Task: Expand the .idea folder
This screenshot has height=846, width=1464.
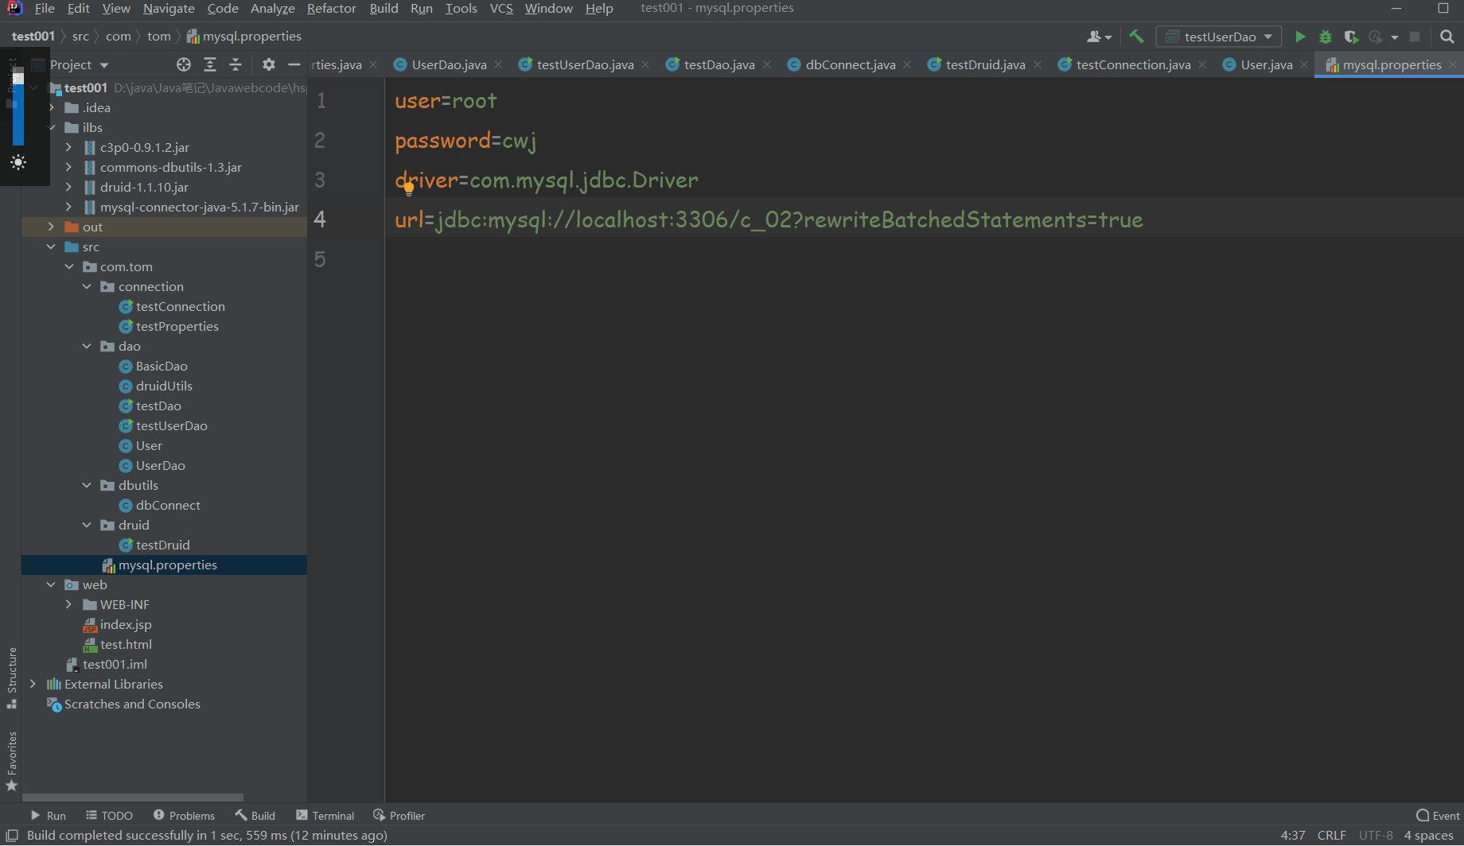Action: pos(52,107)
